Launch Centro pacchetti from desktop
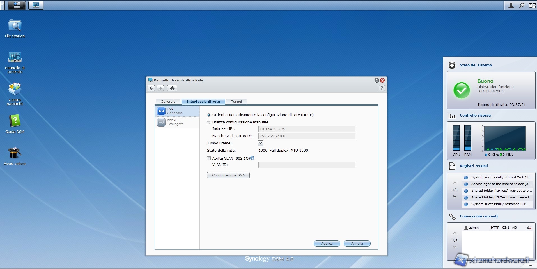Viewport: 537px width, 269px height. coord(15,90)
